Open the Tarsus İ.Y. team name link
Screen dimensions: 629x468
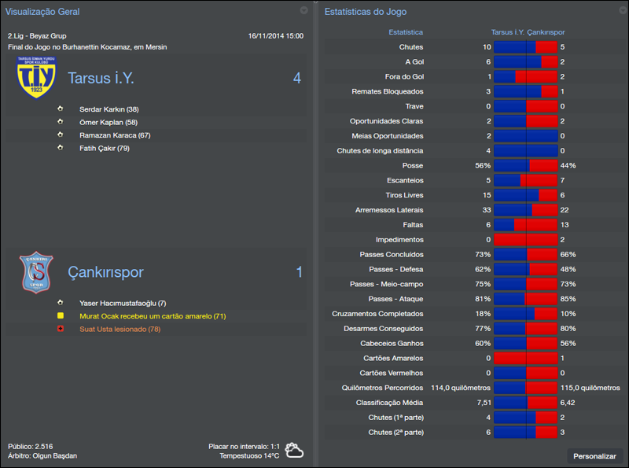pyautogui.click(x=101, y=79)
